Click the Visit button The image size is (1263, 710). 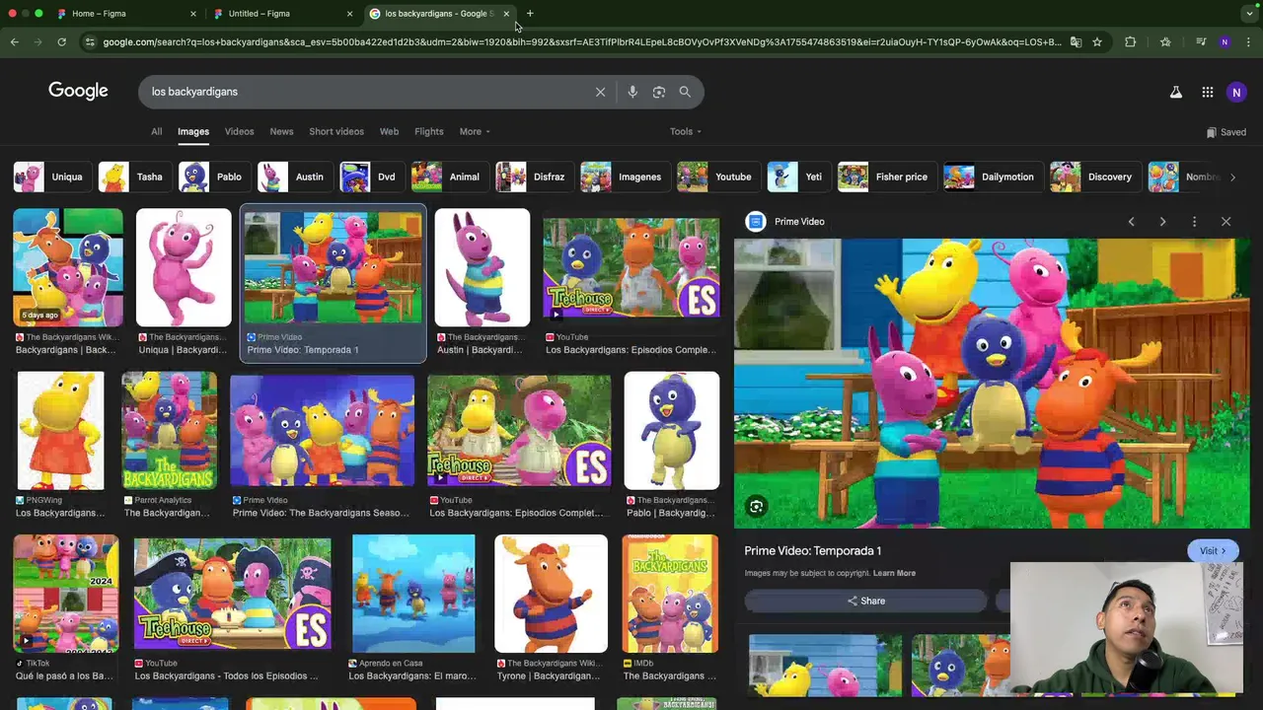click(1213, 551)
